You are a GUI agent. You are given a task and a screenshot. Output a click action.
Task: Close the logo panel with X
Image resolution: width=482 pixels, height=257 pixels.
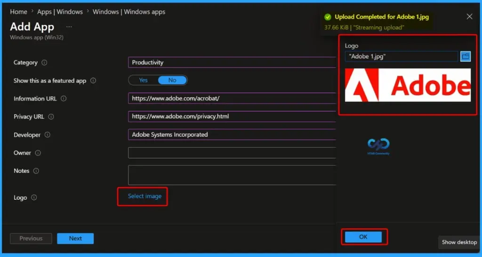pos(469,16)
